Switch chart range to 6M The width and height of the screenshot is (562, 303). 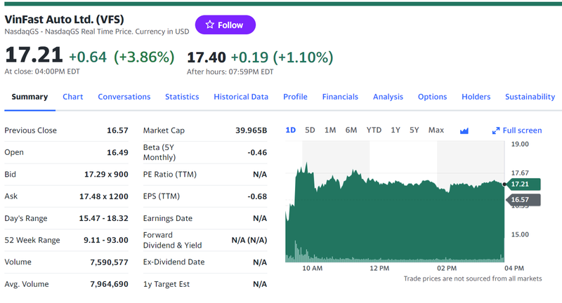coord(351,130)
